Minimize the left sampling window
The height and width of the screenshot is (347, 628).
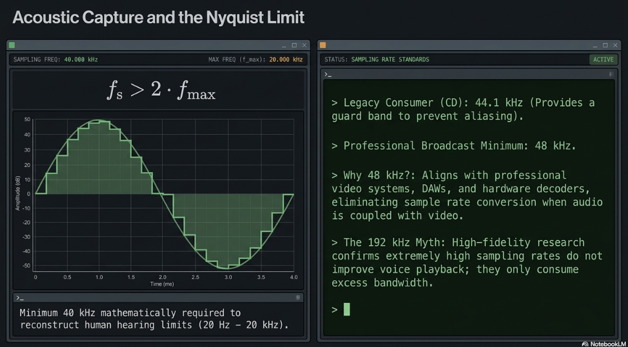(284, 46)
